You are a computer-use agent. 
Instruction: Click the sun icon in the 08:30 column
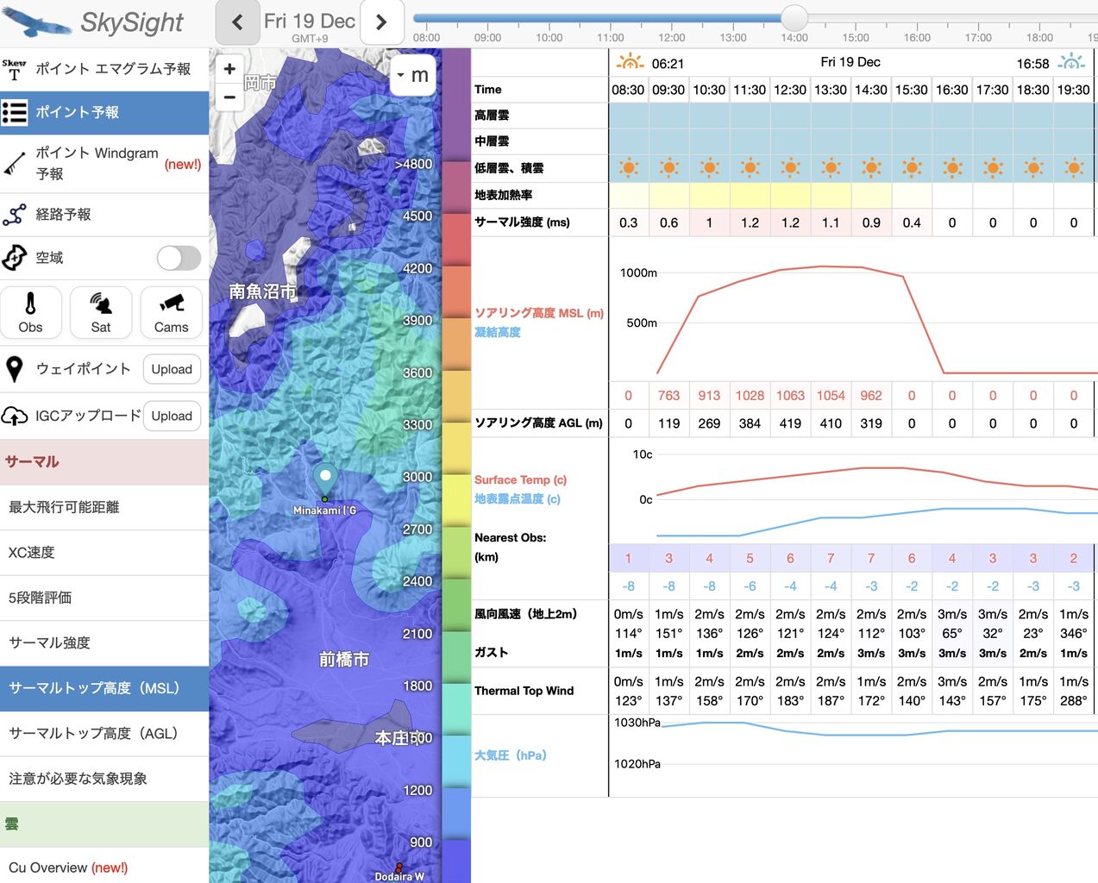[629, 168]
